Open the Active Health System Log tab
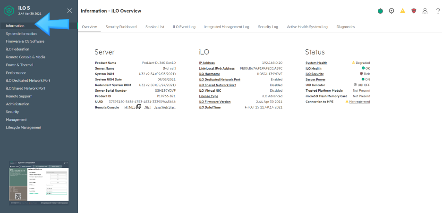Screen dimensions: 442x213 307,27
